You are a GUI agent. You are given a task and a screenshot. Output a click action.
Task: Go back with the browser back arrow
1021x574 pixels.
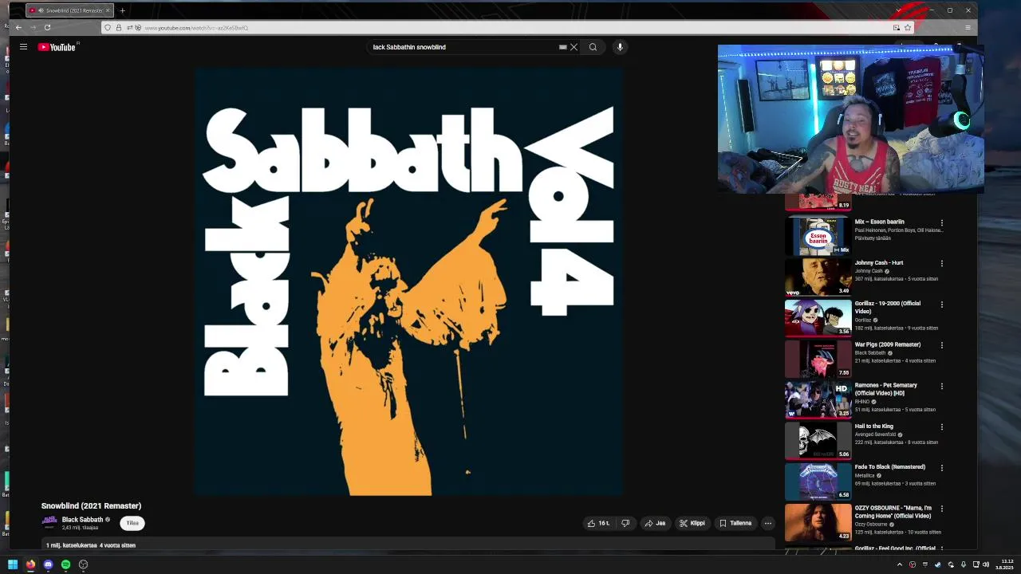[x=18, y=27]
